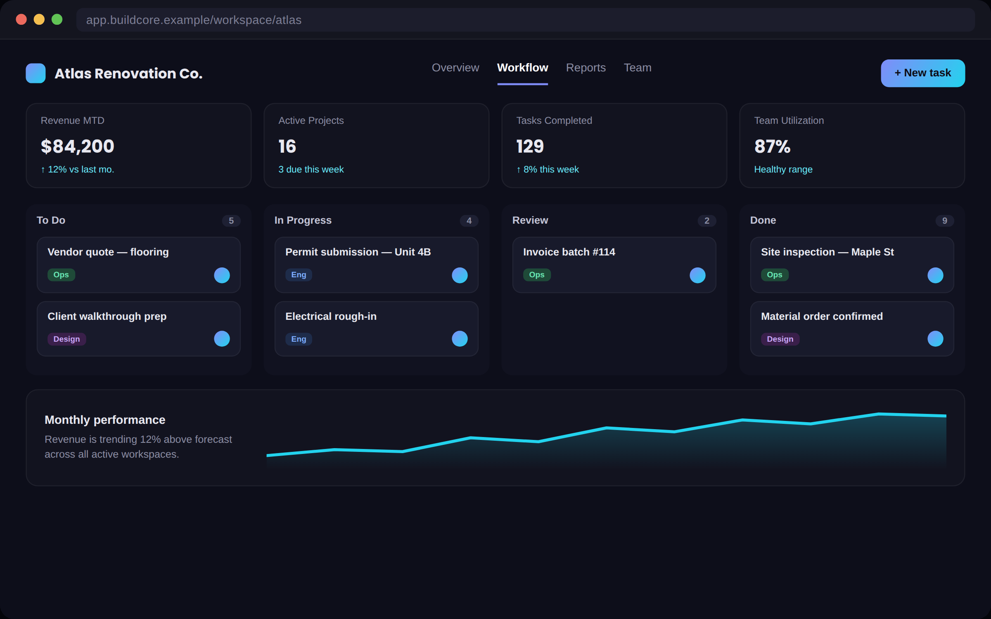
Task: Click the green maximize window dot
Action: 57,19
